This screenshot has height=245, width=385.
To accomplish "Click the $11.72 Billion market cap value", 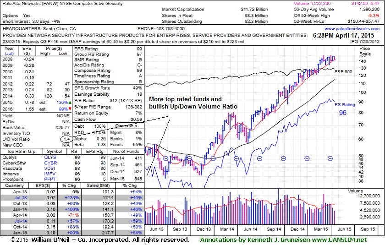I will coord(254,9).
